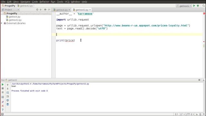The image size is (206, 116).
Task: Open the Tools menu
Action: (x=60, y=2)
